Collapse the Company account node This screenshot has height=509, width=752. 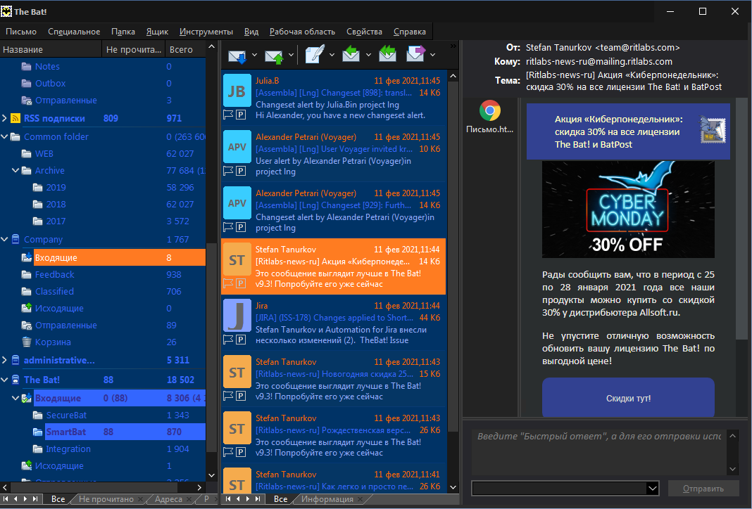pos(4,240)
